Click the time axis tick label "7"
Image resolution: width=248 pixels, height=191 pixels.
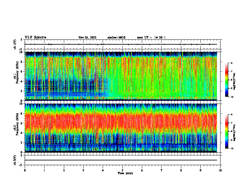click(x=162, y=170)
